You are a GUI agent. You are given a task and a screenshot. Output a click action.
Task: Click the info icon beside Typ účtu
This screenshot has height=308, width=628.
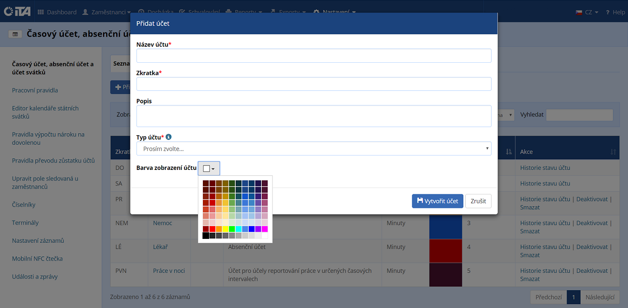tap(169, 137)
